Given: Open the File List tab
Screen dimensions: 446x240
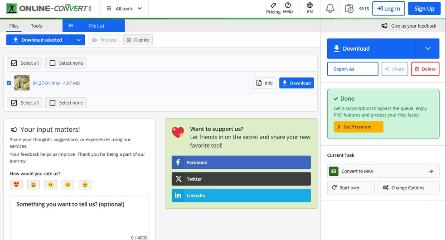Looking at the screenshot, I should [93, 26].
